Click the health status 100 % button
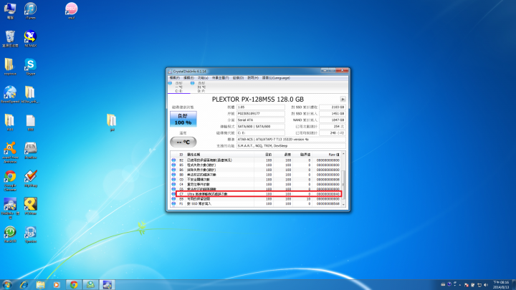This screenshot has height=290, width=516. pos(183,119)
